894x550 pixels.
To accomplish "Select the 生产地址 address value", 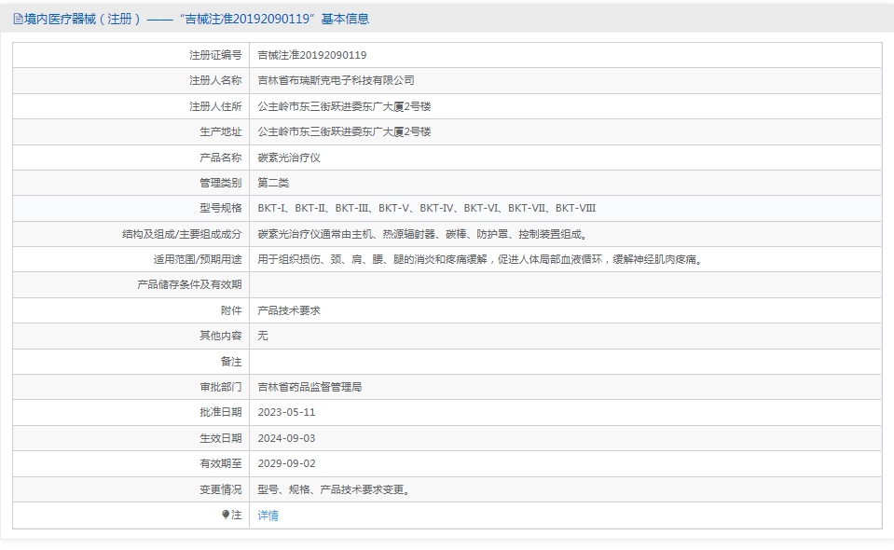I will click(344, 131).
